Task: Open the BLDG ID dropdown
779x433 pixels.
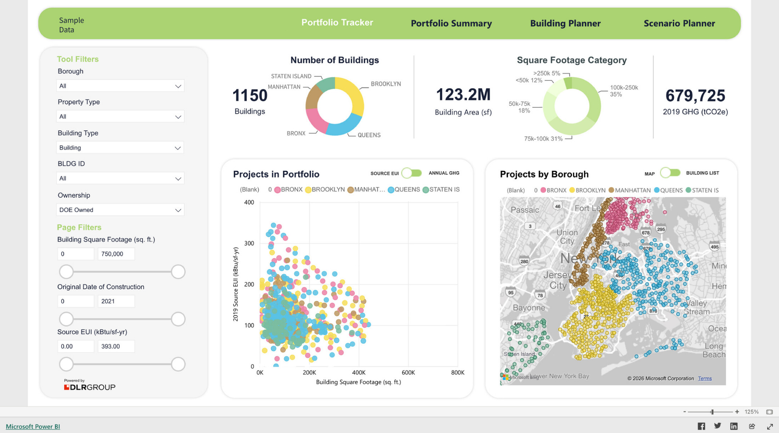Action: click(120, 178)
